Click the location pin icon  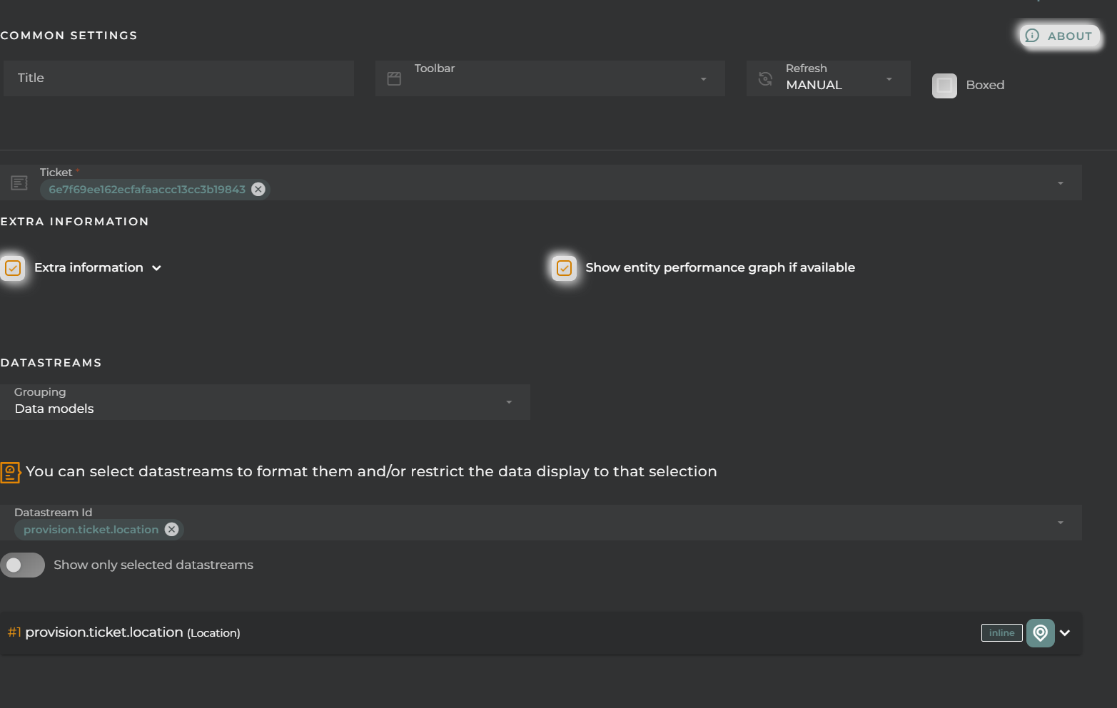1041,633
